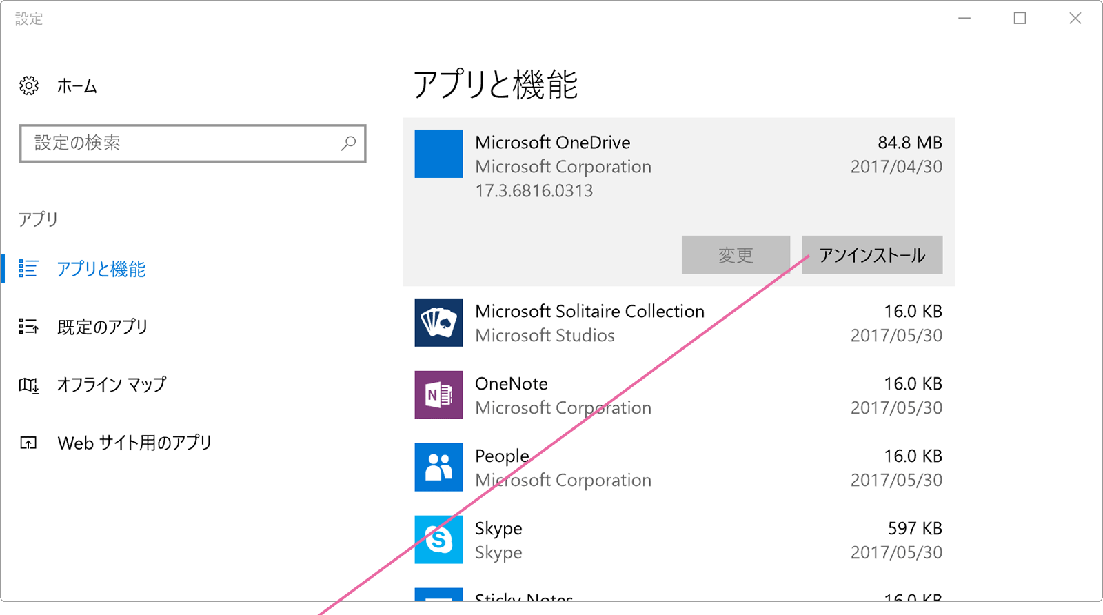Open Web サイト用のアプリ page
Screen dimensions: 1103x615
134,443
